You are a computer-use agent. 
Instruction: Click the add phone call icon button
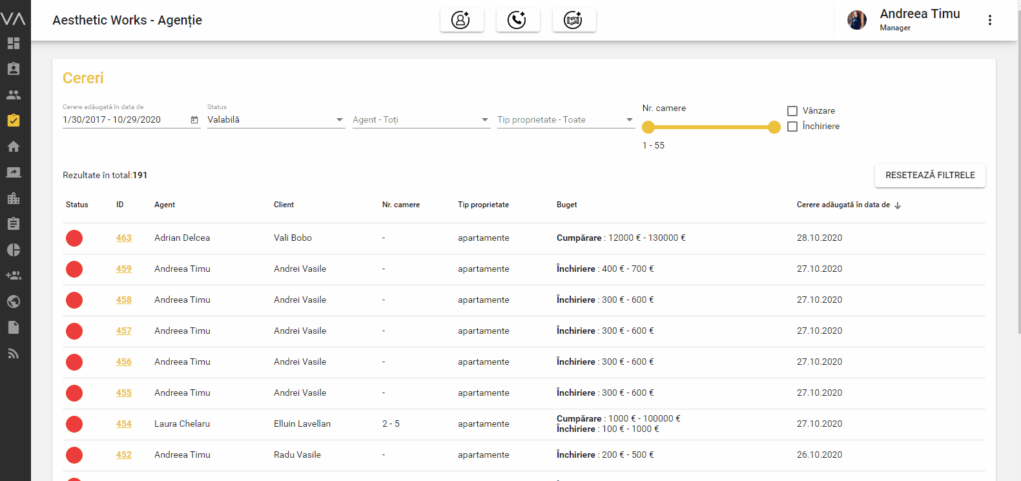pyautogui.click(x=517, y=20)
